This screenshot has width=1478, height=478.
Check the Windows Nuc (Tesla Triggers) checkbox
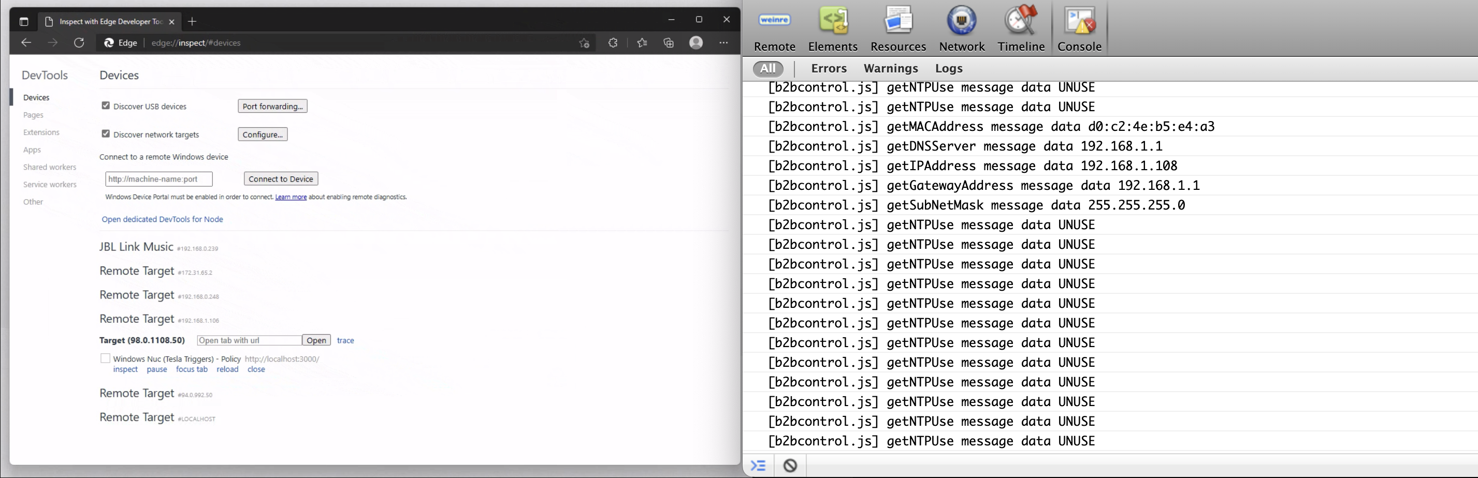tap(106, 357)
